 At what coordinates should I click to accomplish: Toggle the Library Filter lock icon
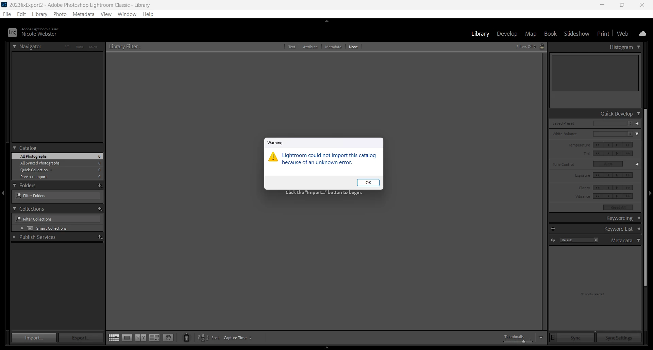click(542, 47)
